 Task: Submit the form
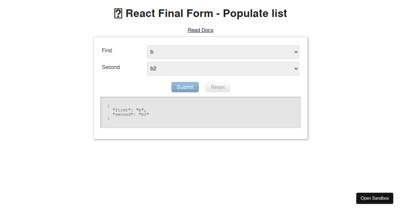[185, 87]
